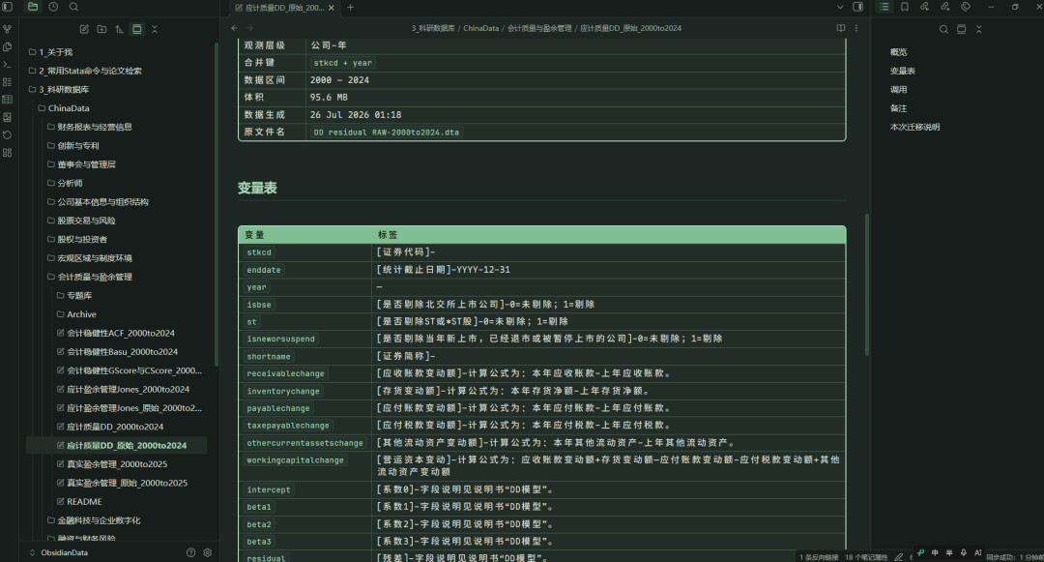The height and width of the screenshot is (562, 1044).
Task: Click the 1 条反向链接 status item
Action: [x=819, y=557]
